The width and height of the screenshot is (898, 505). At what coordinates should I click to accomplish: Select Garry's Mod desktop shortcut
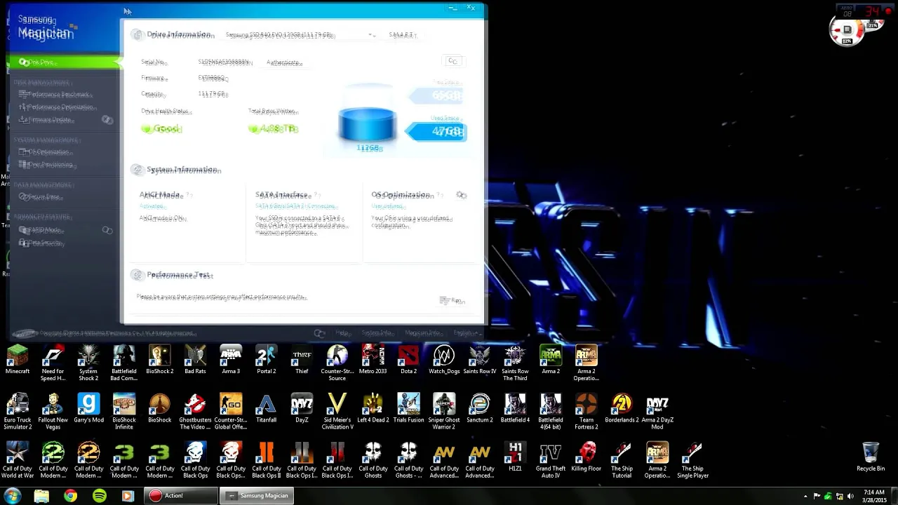[88, 408]
